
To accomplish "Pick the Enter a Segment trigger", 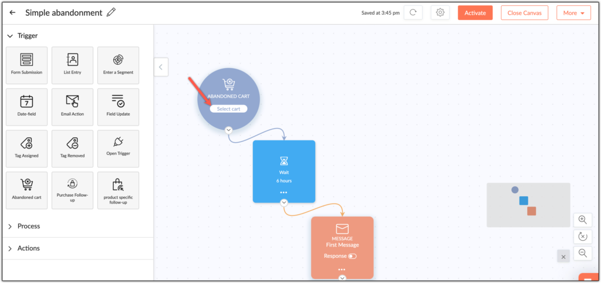I will pos(118,65).
